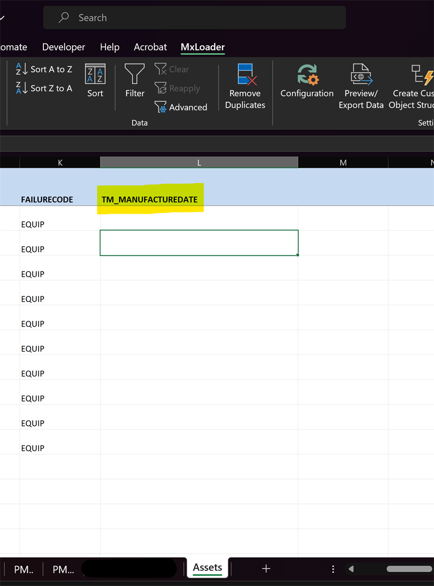Switch to the first PM sheet
The image size is (434, 586).
[x=23, y=569]
